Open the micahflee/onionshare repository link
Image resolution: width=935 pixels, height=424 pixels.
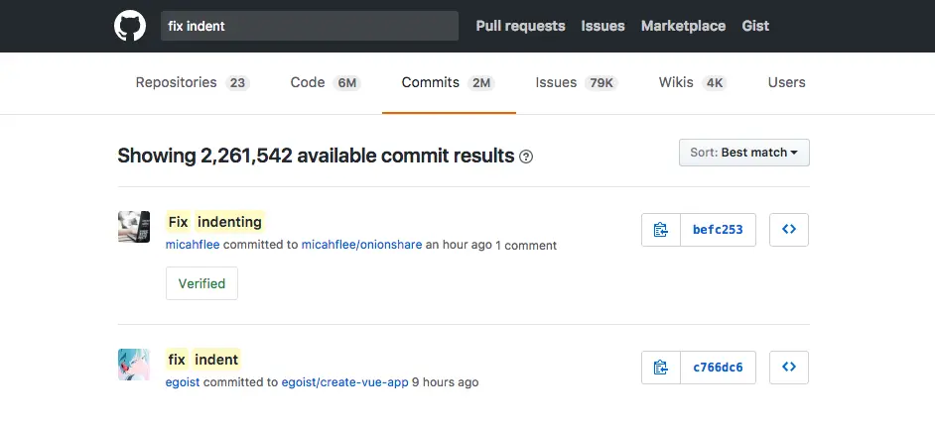tap(361, 245)
